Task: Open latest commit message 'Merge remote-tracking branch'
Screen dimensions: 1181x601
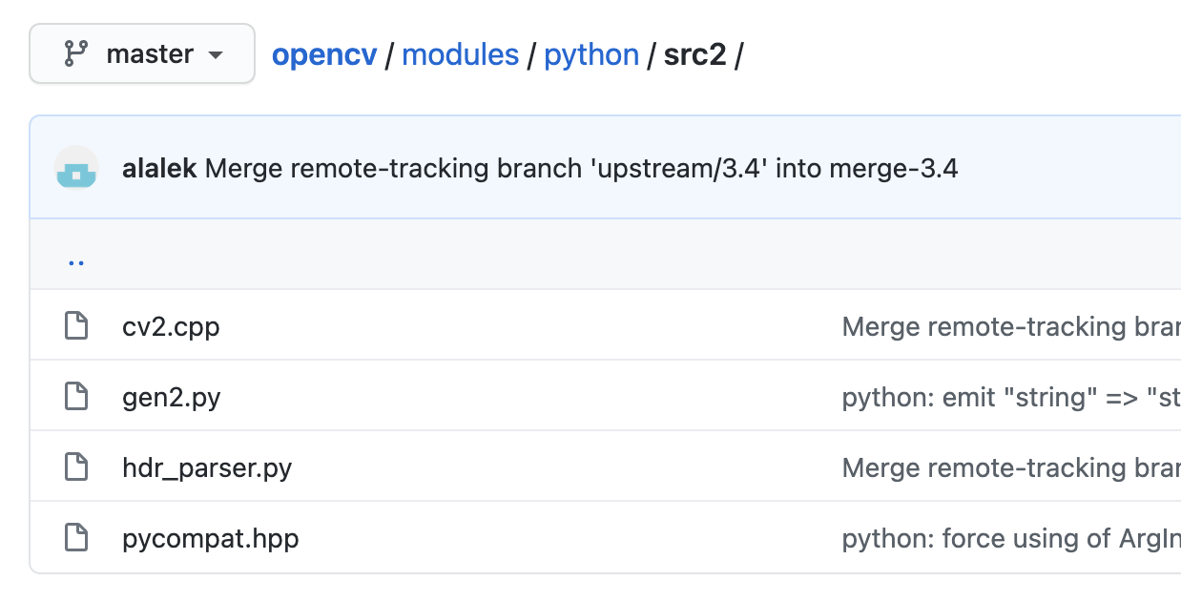Action: click(581, 169)
